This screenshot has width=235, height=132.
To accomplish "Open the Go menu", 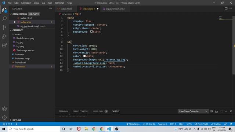I will [x=43, y=3].
